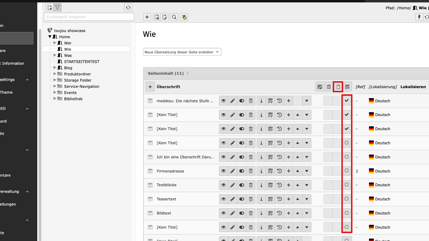Show info for the Bildtext record
The width and height of the screenshot is (429, 241).
pos(261,213)
